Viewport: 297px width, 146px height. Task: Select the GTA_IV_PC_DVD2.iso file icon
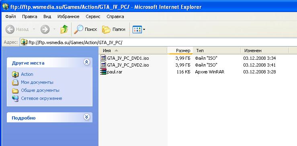click(103, 65)
